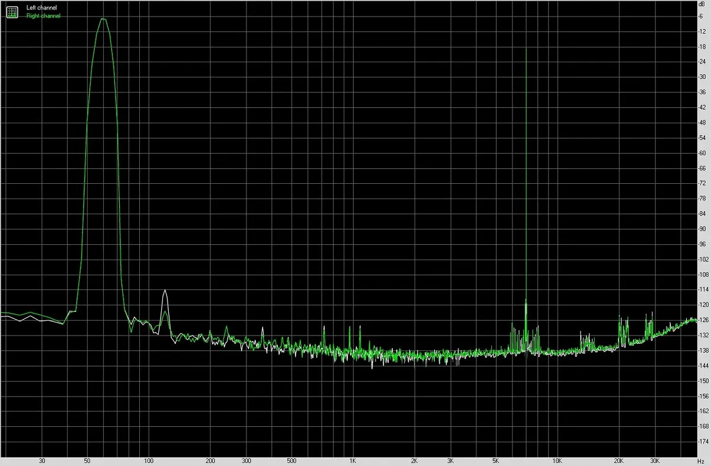The width and height of the screenshot is (711, 466).
Task: Click the -168 dB scale label
Action: 703,426
